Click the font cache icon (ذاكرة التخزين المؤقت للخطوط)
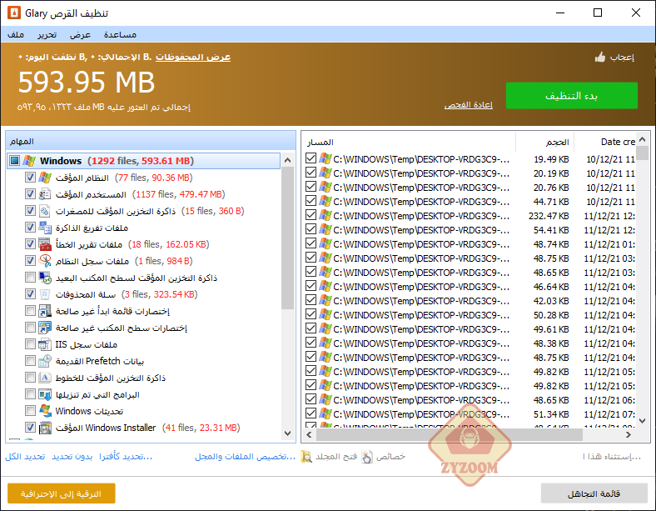The height and width of the screenshot is (511, 656). (x=45, y=378)
